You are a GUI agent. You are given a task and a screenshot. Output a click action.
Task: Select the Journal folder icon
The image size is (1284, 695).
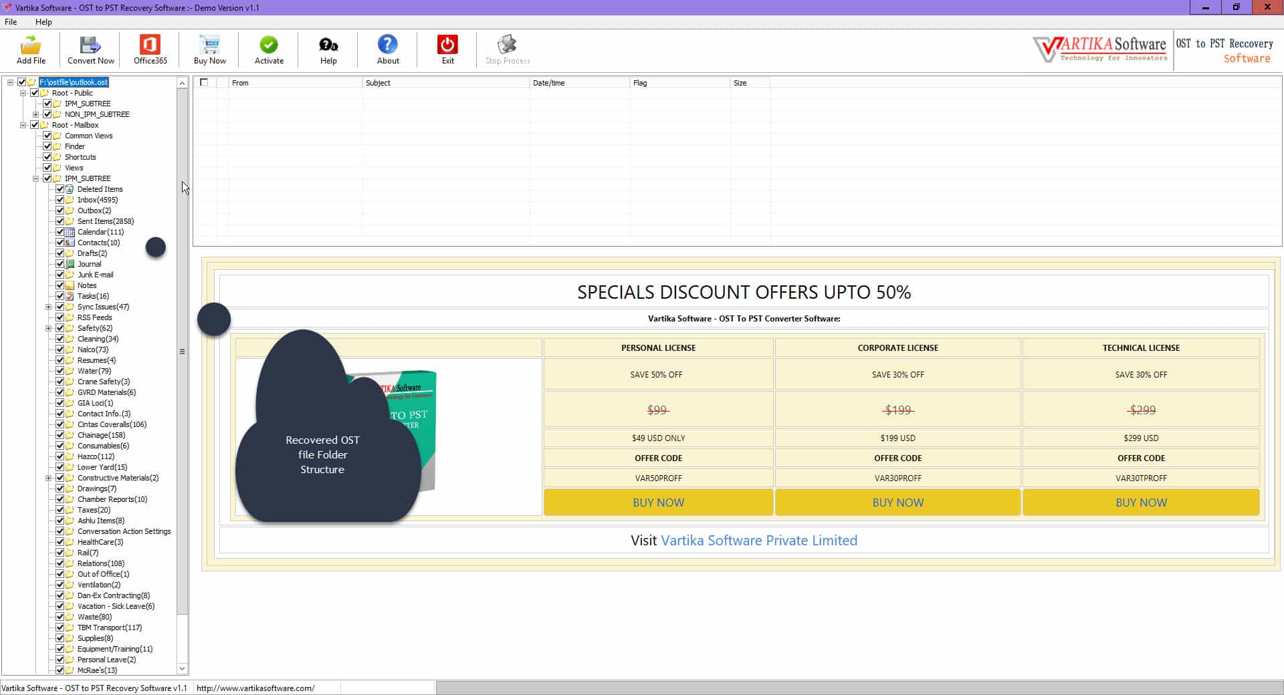tap(70, 264)
